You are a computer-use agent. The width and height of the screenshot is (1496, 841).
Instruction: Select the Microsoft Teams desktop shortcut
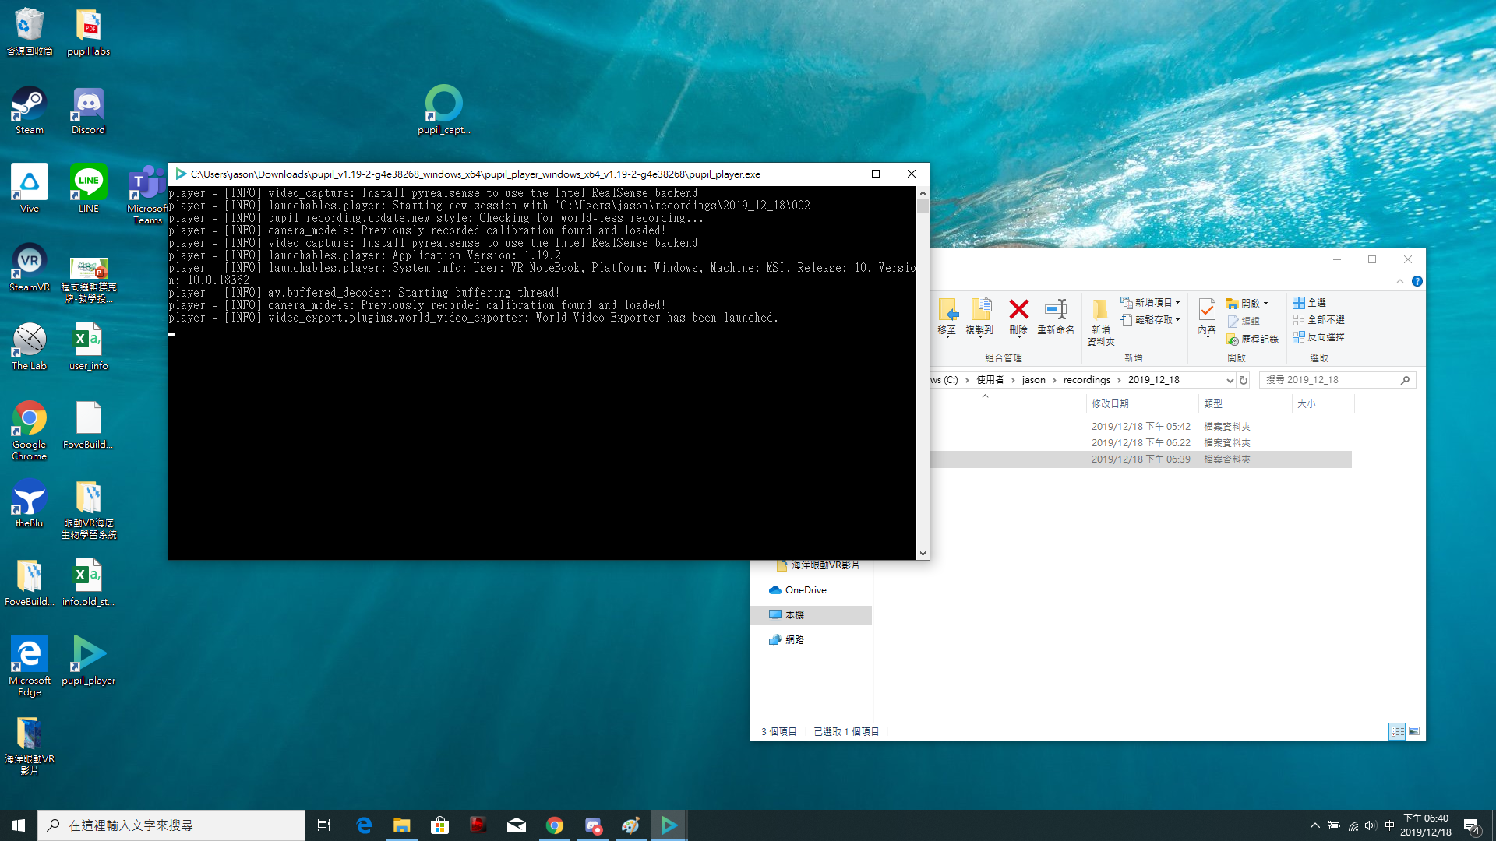pos(147,195)
